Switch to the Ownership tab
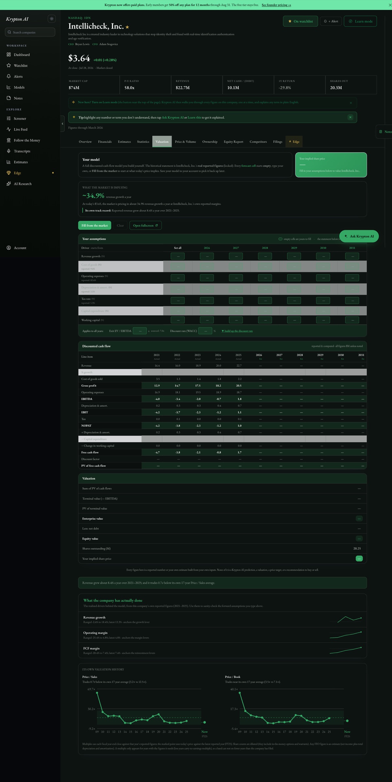Image resolution: width=392 pixels, height=782 pixels. (210, 141)
